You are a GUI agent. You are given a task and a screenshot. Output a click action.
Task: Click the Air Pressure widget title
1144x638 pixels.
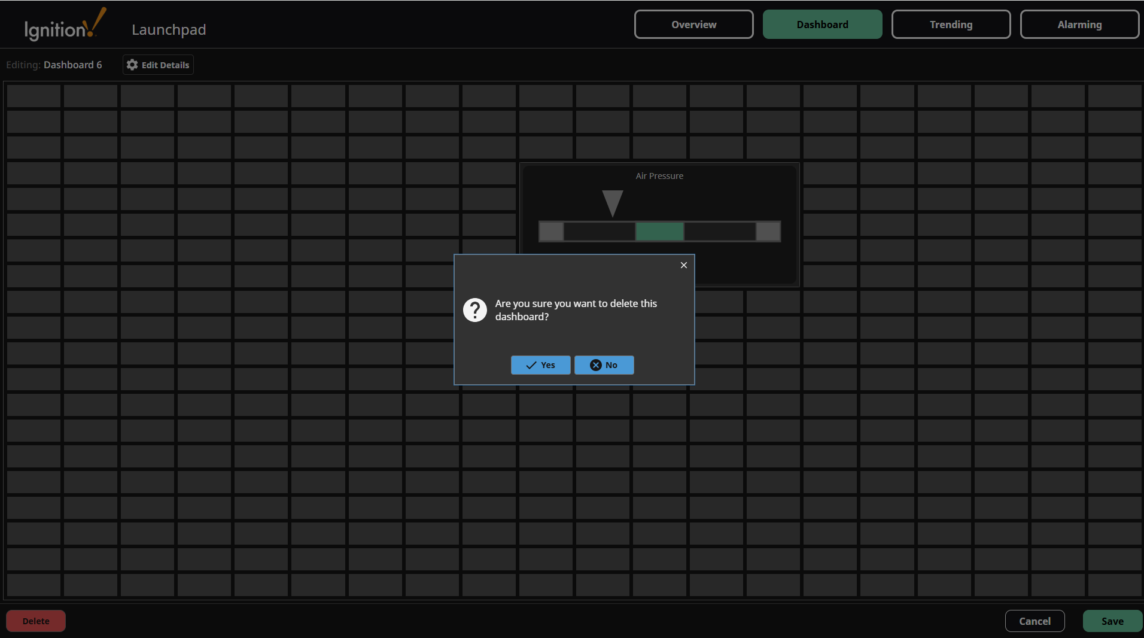click(x=659, y=175)
